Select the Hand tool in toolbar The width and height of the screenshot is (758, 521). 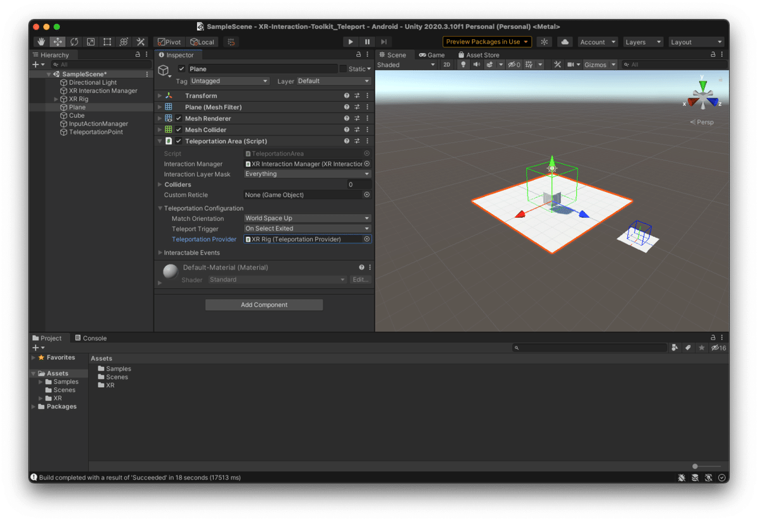pyautogui.click(x=42, y=42)
